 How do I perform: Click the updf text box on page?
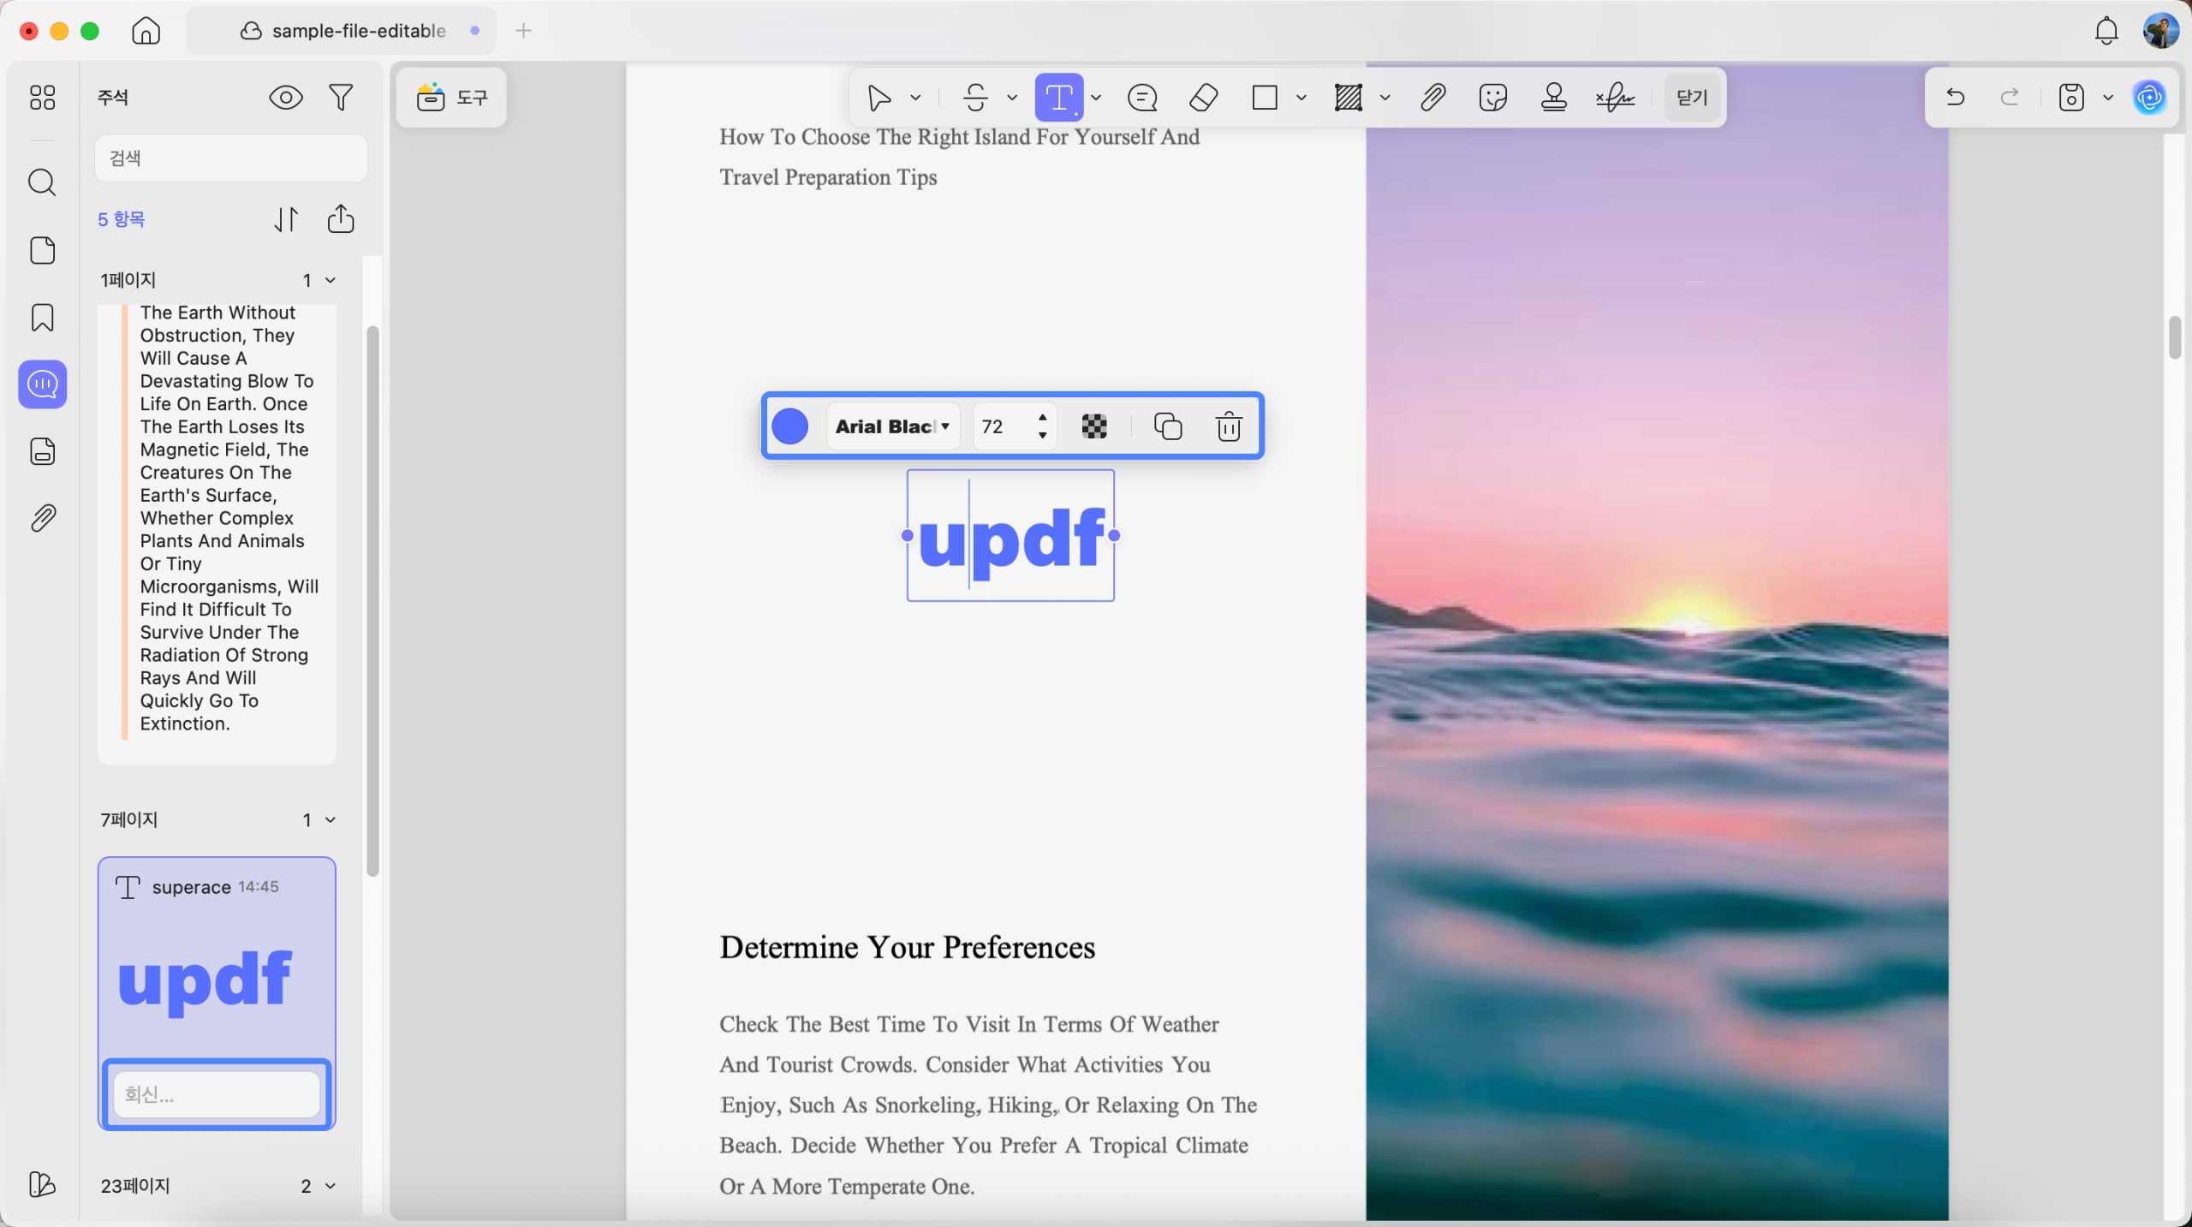pos(1011,536)
